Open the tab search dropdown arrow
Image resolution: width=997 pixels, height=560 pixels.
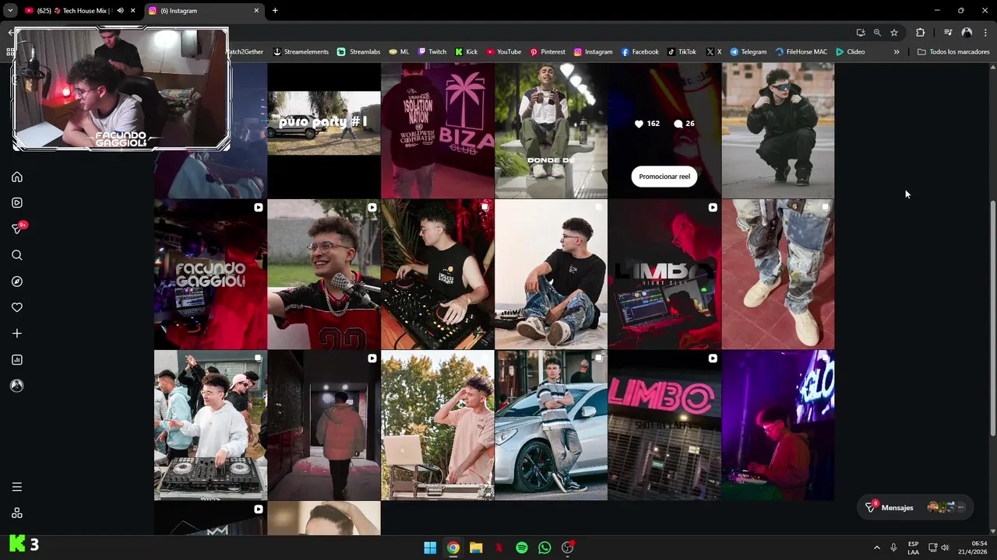pyautogui.click(x=10, y=11)
